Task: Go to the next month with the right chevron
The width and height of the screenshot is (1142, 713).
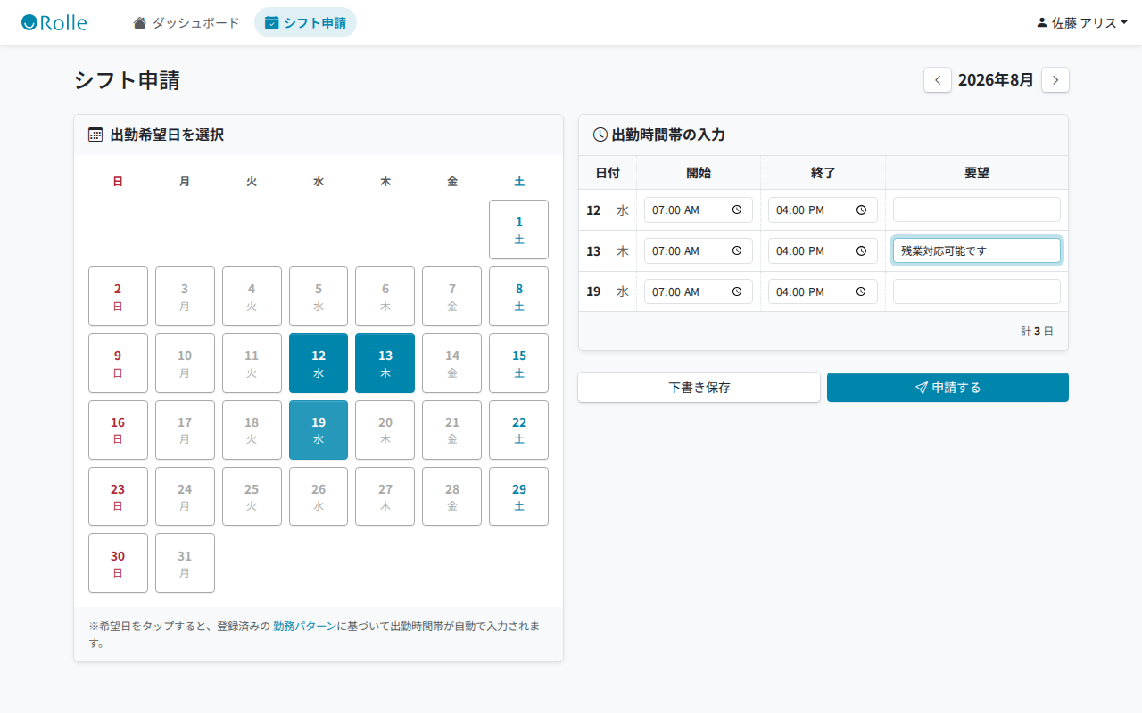Action: 1055,79
